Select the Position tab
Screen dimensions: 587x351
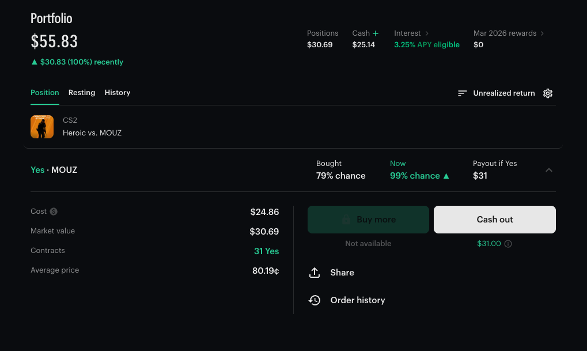pyautogui.click(x=45, y=93)
